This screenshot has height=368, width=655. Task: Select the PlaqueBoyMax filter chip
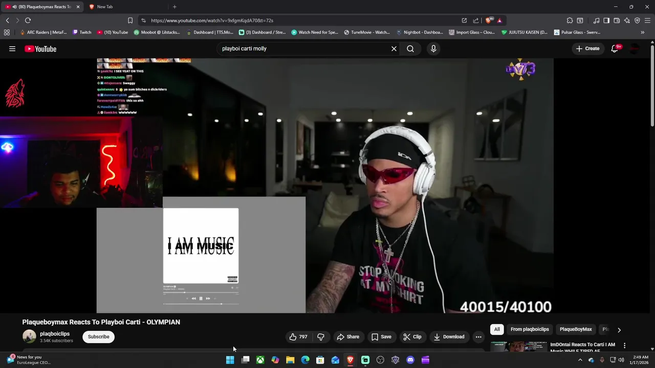click(576, 330)
